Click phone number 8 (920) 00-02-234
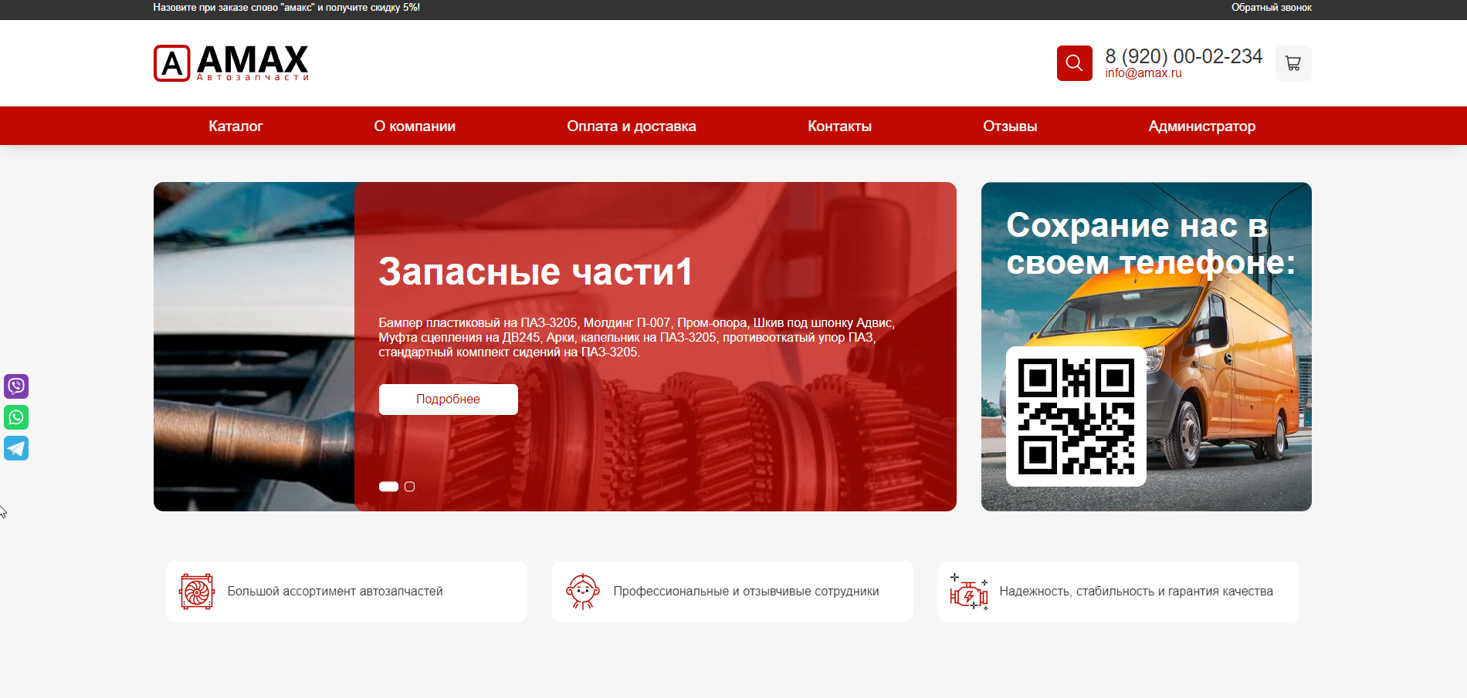Viewport: 1467px width, 698px height. coord(1183,56)
